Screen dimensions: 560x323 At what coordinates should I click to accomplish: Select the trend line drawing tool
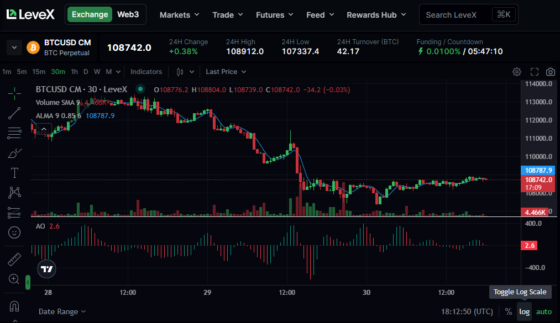coord(14,113)
